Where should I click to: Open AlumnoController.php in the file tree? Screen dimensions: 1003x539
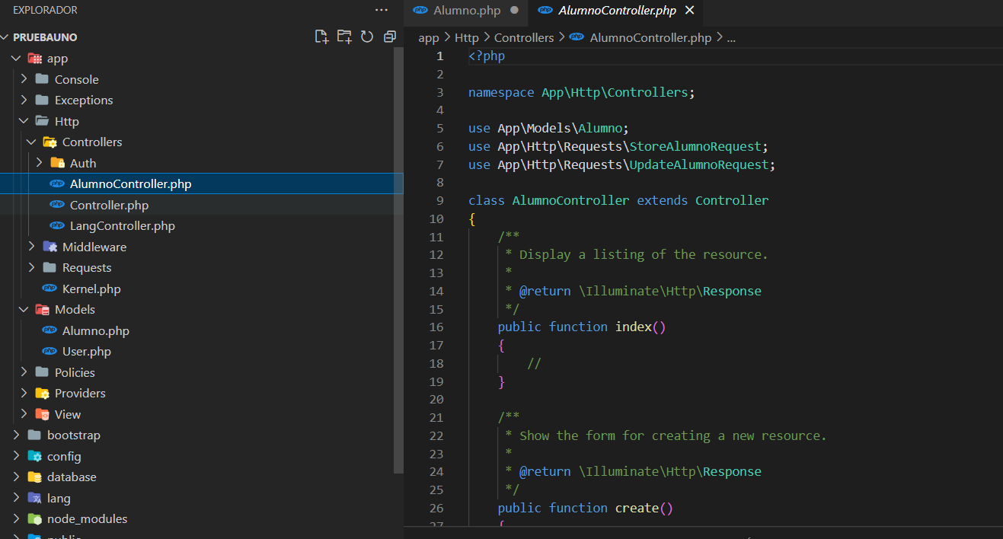point(130,184)
